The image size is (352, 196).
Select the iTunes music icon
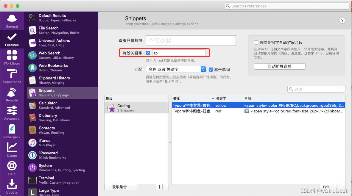pyautogui.click(x=32, y=143)
